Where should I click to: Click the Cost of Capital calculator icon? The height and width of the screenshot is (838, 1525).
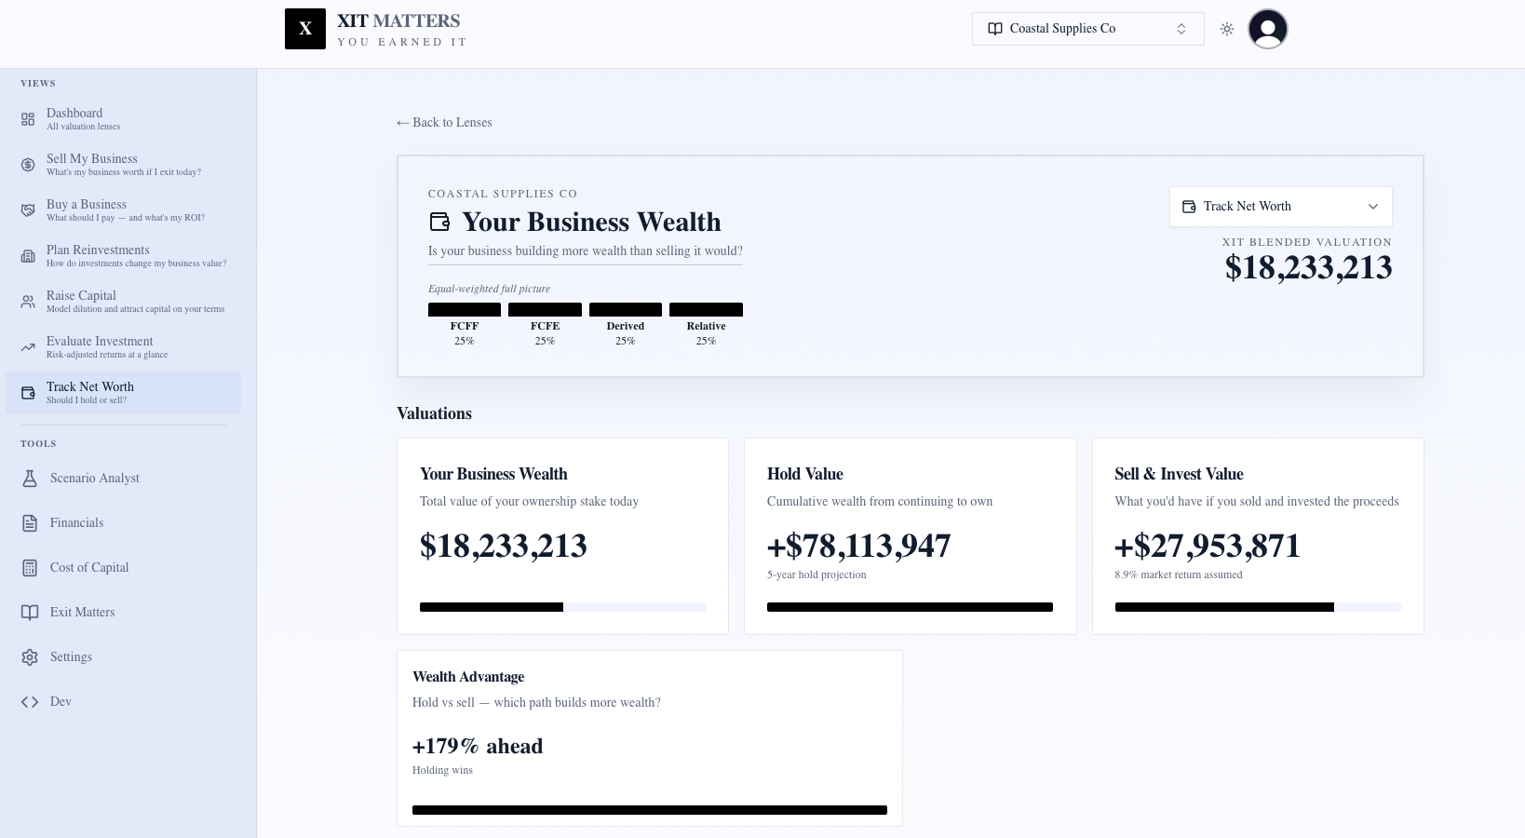[30, 567]
